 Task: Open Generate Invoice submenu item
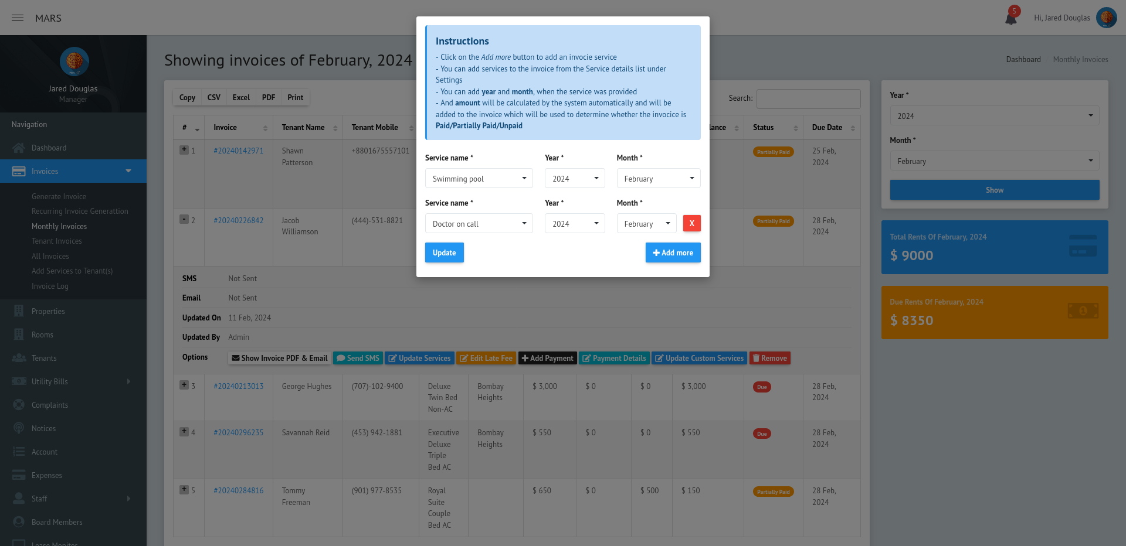pos(59,196)
